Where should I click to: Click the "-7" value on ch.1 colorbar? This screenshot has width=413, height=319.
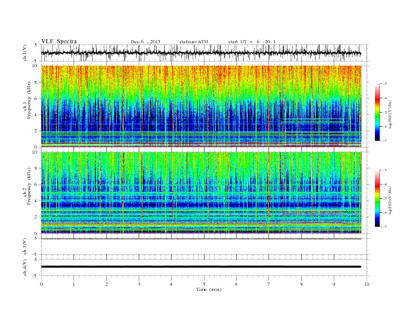click(384, 141)
